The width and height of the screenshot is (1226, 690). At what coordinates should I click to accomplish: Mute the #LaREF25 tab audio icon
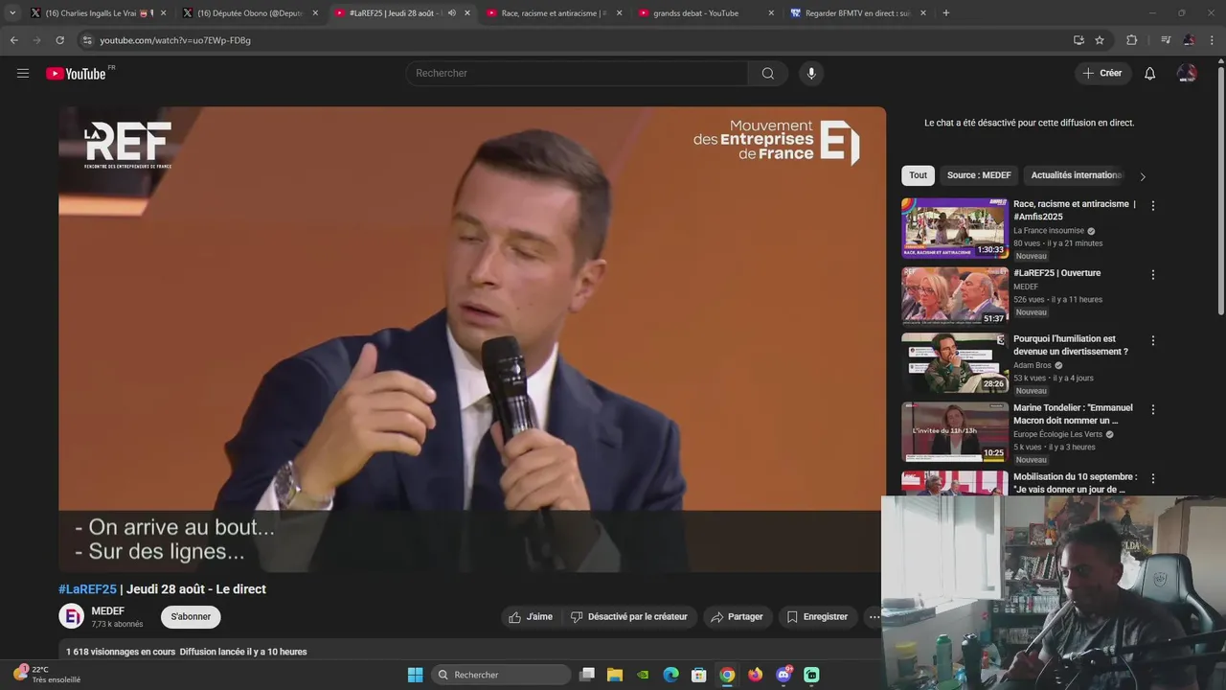(x=452, y=13)
